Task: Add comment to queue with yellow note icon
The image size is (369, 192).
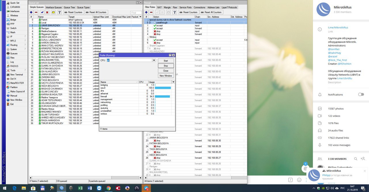Action: coord(53,12)
